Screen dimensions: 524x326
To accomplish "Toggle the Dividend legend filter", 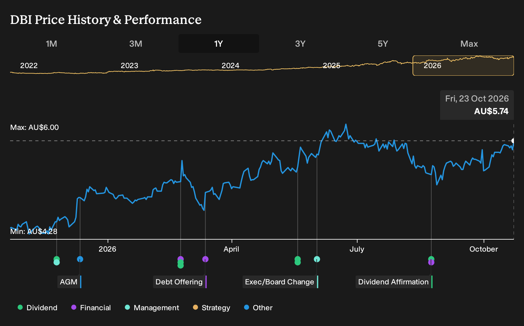I will click(38, 307).
